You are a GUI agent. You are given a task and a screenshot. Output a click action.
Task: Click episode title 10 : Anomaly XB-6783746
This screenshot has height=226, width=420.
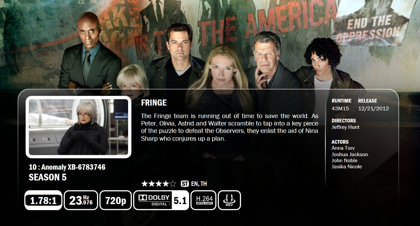pos(67,167)
